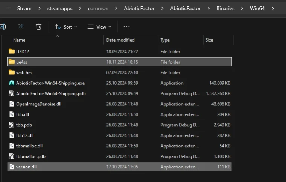Sort by Date modified column header

click(120, 40)
